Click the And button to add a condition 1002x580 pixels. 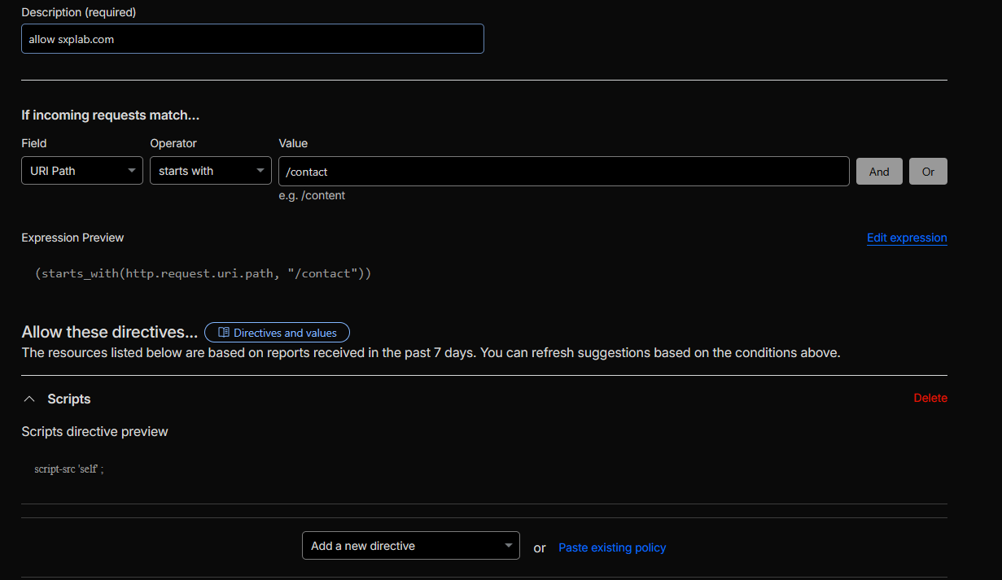tap(879, 171)
